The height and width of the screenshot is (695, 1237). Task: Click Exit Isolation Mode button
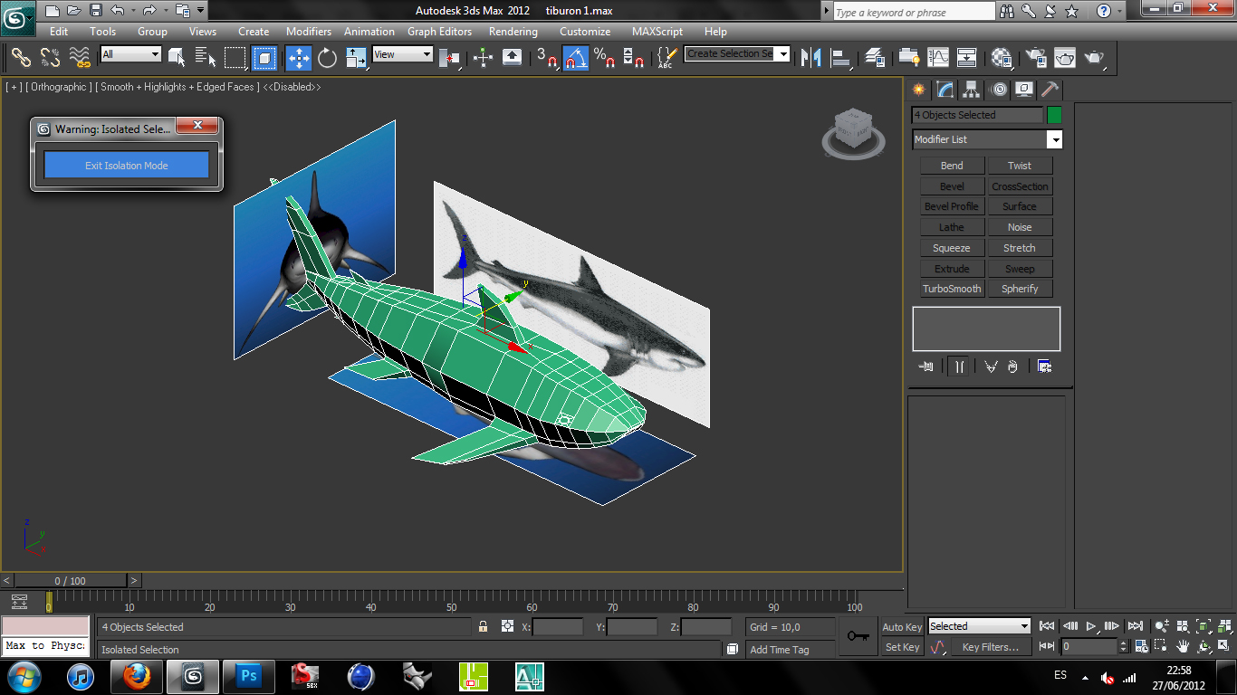(127, 166)
